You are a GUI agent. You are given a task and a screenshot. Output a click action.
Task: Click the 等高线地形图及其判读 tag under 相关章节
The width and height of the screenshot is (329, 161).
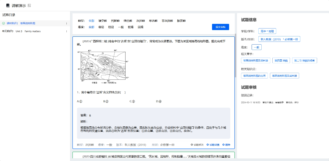point(256,61)
